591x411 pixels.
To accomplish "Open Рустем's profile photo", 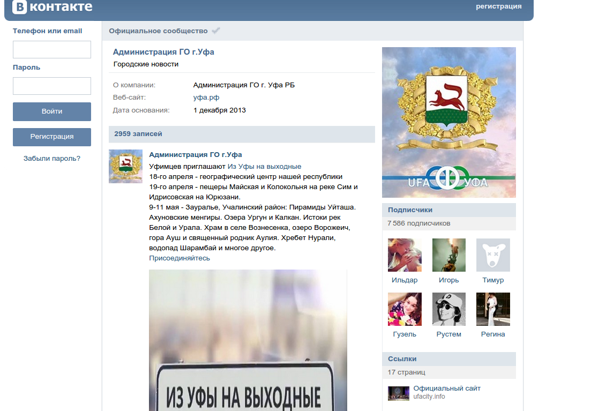I will point(449,309).
